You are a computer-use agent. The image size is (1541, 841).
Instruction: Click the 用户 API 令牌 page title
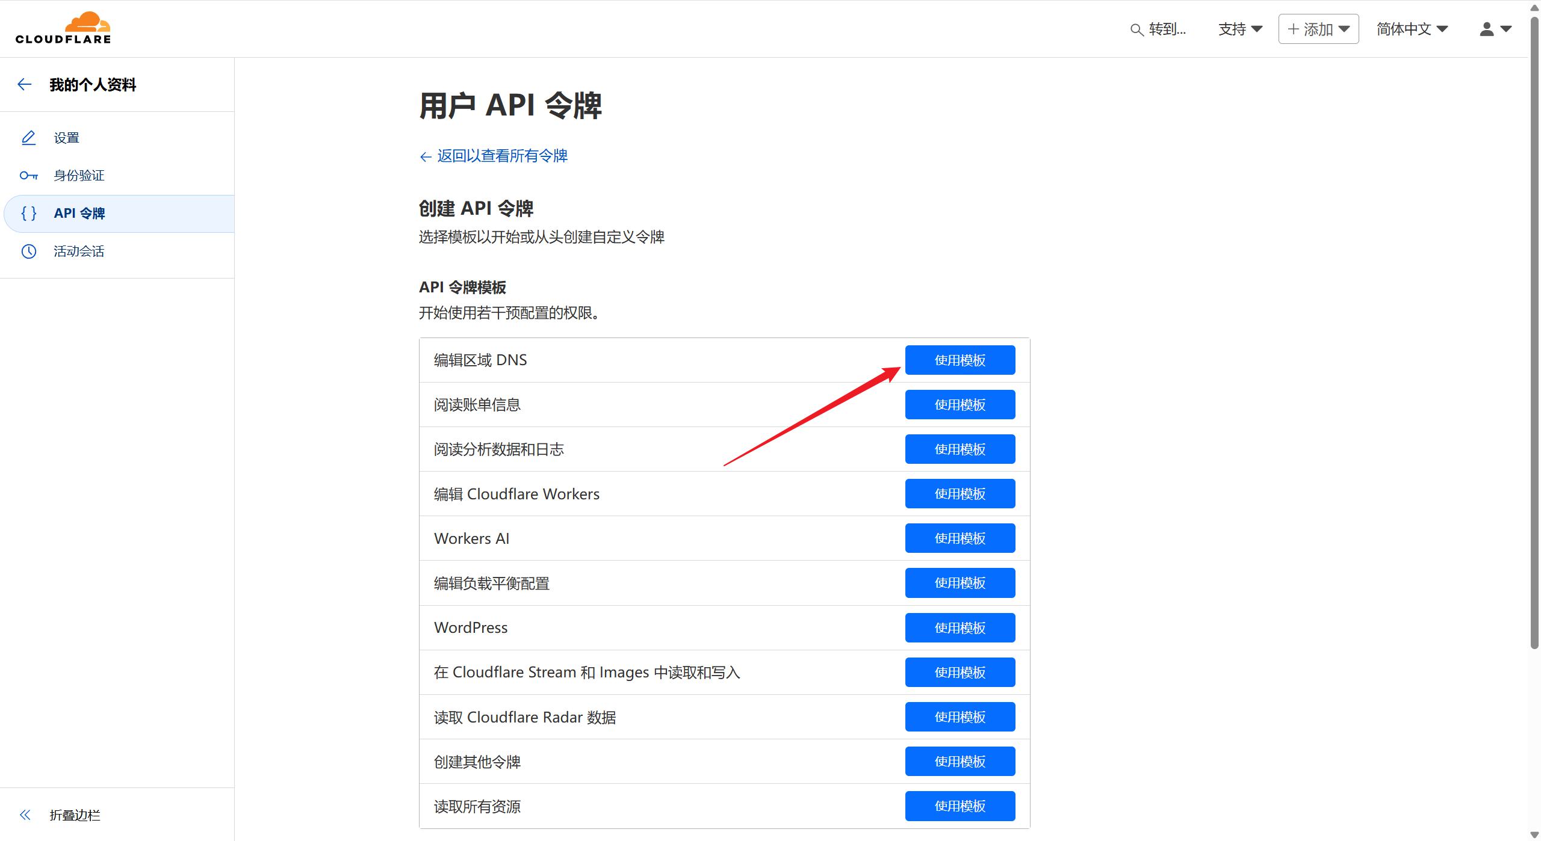click(x=510, y=105)
